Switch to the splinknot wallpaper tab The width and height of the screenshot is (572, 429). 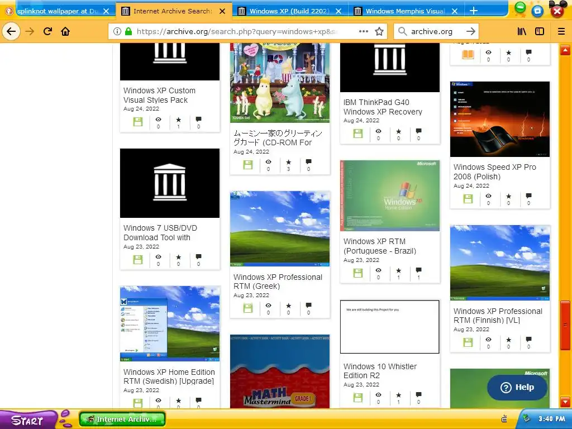click(58, 11)
